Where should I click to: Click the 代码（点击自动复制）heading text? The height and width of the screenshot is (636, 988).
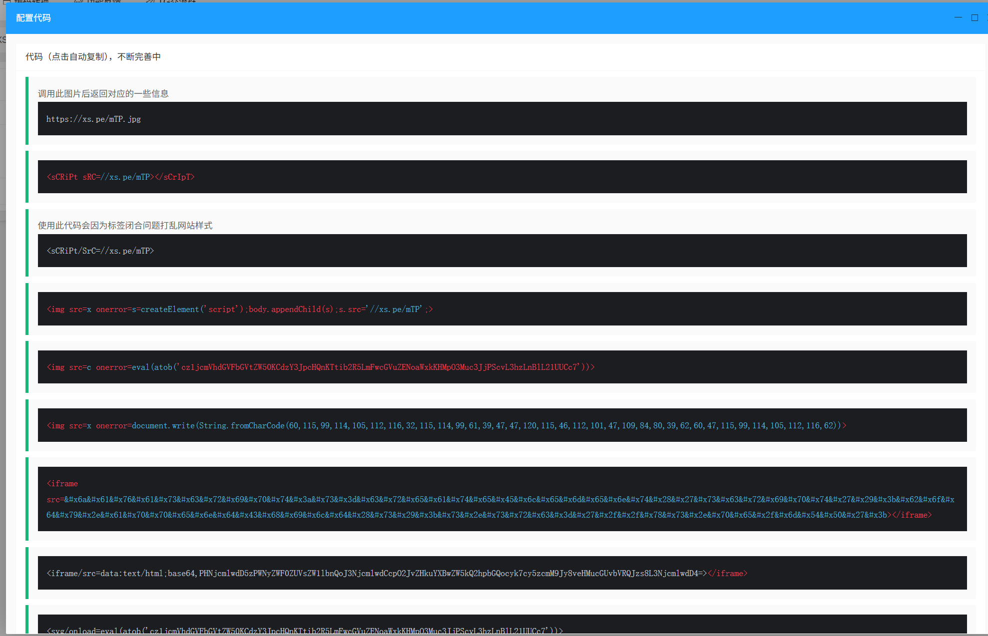[x=93, y=57]
